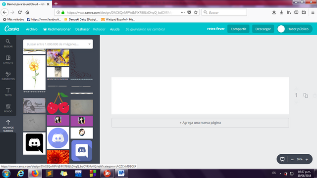This screenshot has height=178, width=317.
Task: Zoom out with the minus button
Action: click(x=292, y=159)
